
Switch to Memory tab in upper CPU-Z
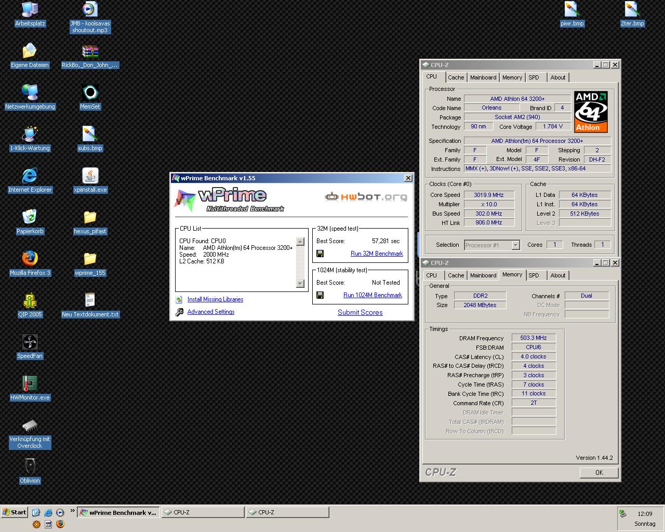tap(512, 77)
